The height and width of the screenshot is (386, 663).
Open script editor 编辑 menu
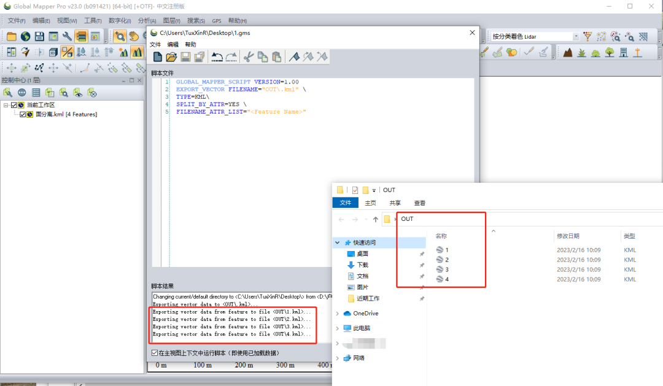173,44
